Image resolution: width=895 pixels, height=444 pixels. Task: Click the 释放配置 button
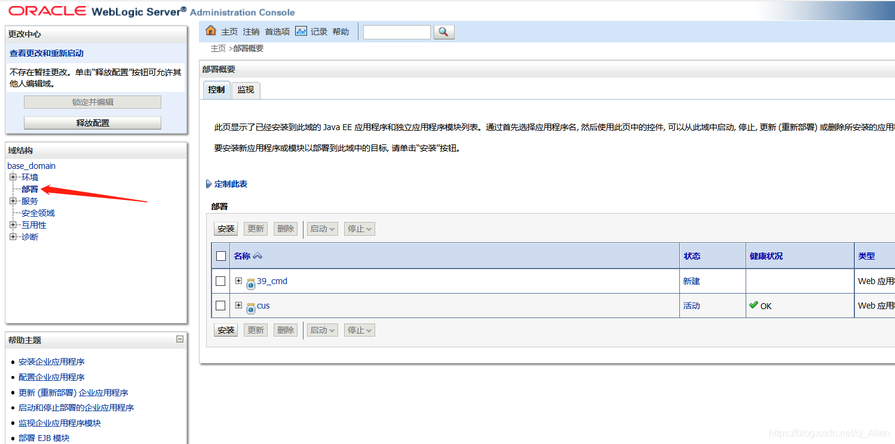click(x=93, y=123)
